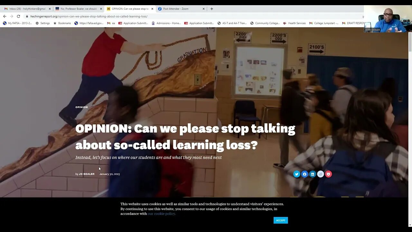412x232 pixels.
Task: Click the January 30, 2023 date
Action: point(109,174)
